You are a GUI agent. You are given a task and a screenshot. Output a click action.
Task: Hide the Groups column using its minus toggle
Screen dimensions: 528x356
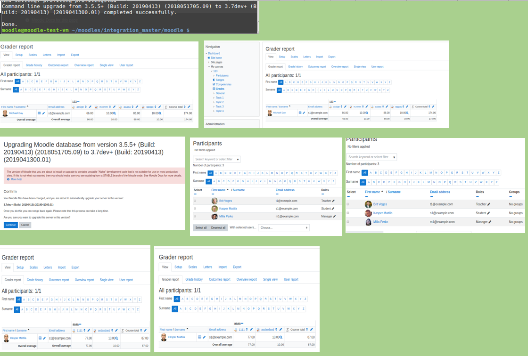(510, 196)
